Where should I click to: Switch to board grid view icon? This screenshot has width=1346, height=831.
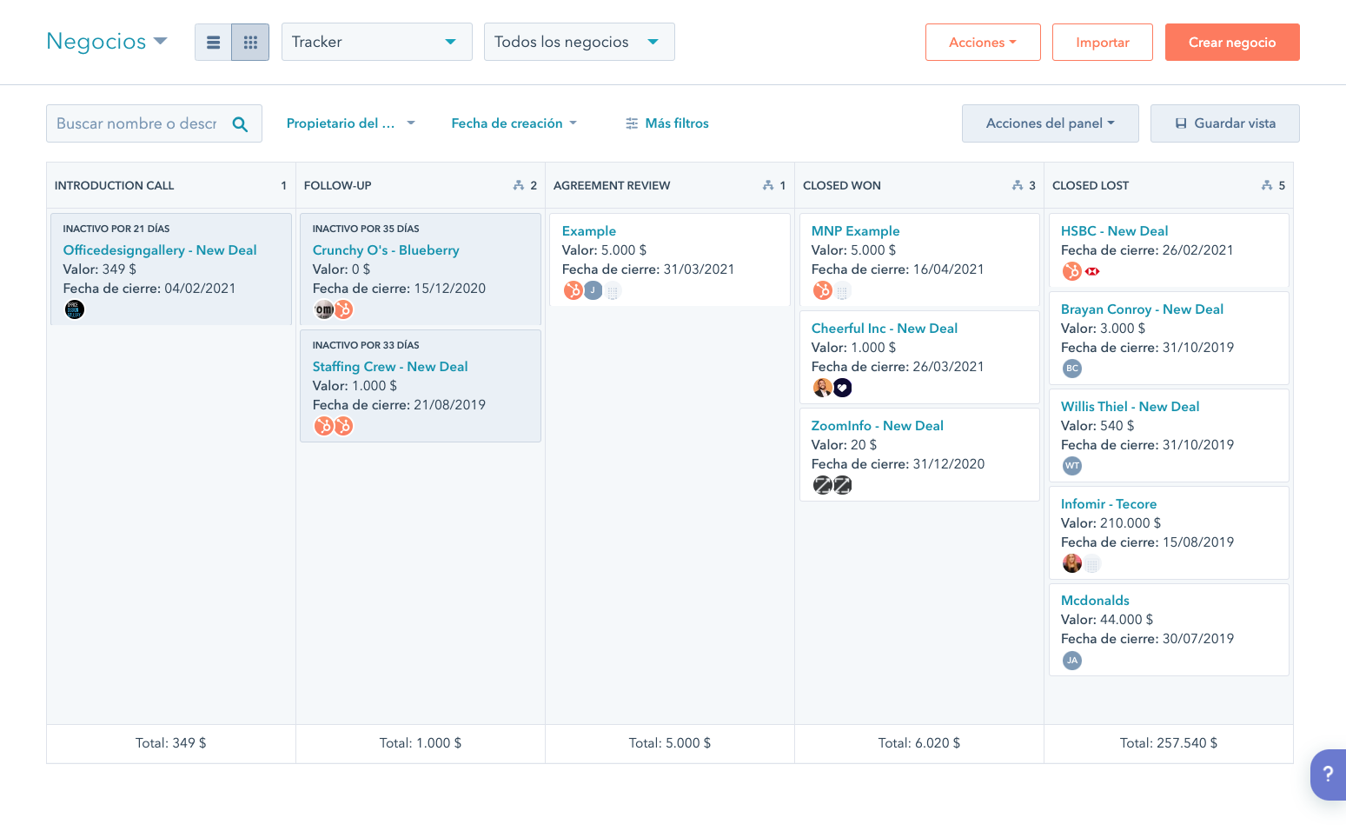coord(250,42)
